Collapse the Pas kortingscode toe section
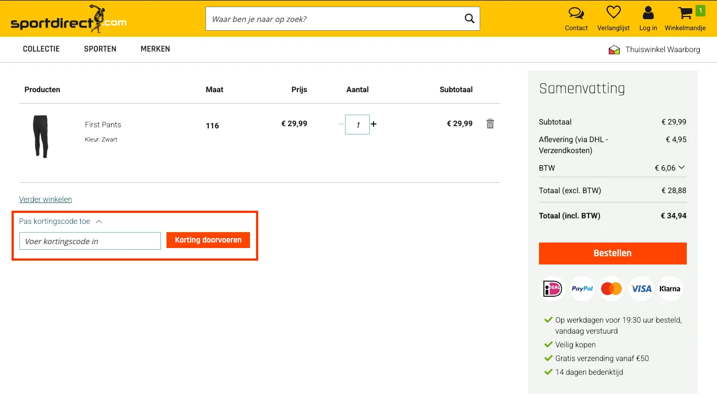The image size is (717, 411). (99, 222)
